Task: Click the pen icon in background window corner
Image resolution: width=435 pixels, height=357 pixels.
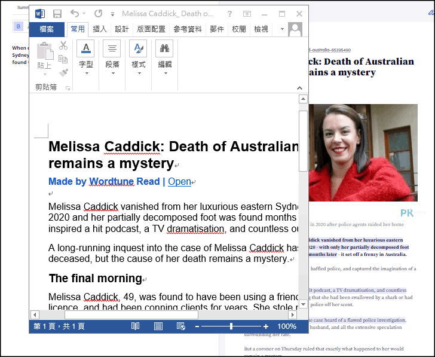Action: tap(431, 12)
